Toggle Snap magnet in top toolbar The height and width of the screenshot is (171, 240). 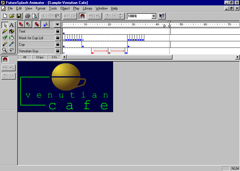(x=82, y=16)
